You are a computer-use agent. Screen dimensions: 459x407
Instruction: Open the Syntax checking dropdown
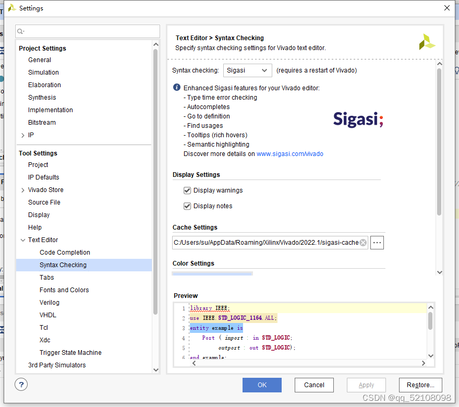click(263, 70)
